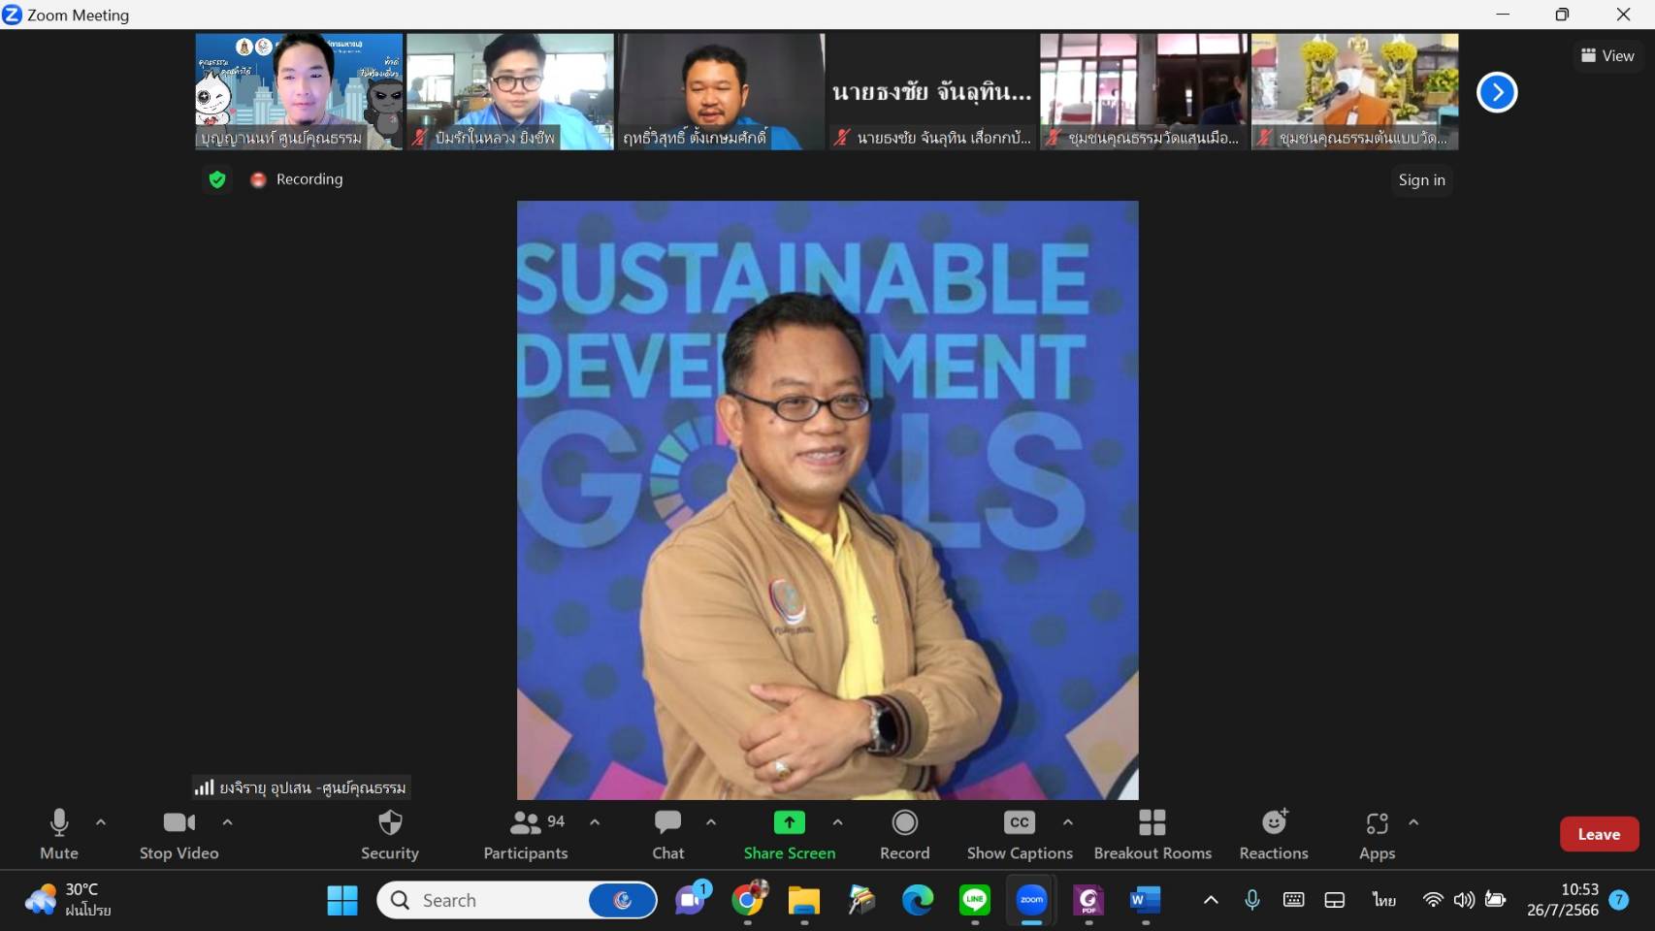The width and height of the screenshot is (1655, 931).
Task: Click the Zoom taskbar icon
Action: click(x=1031, y=900)
